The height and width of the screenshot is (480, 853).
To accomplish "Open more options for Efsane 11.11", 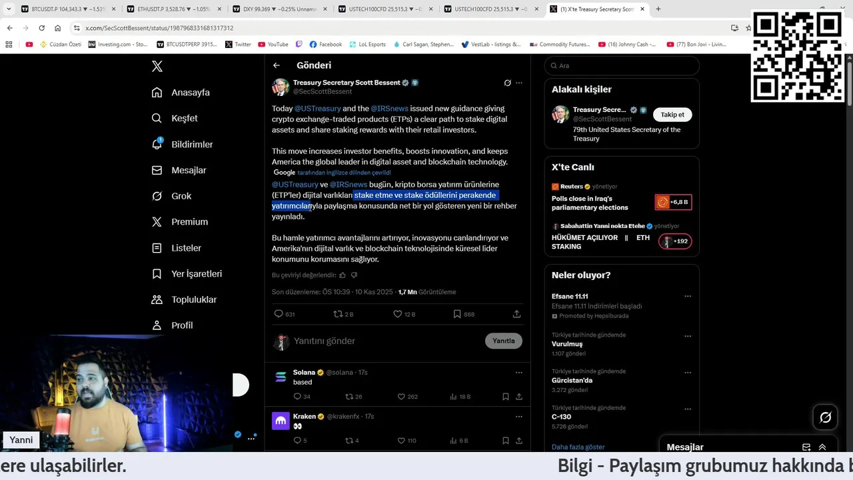I will [x=688, y=297].
